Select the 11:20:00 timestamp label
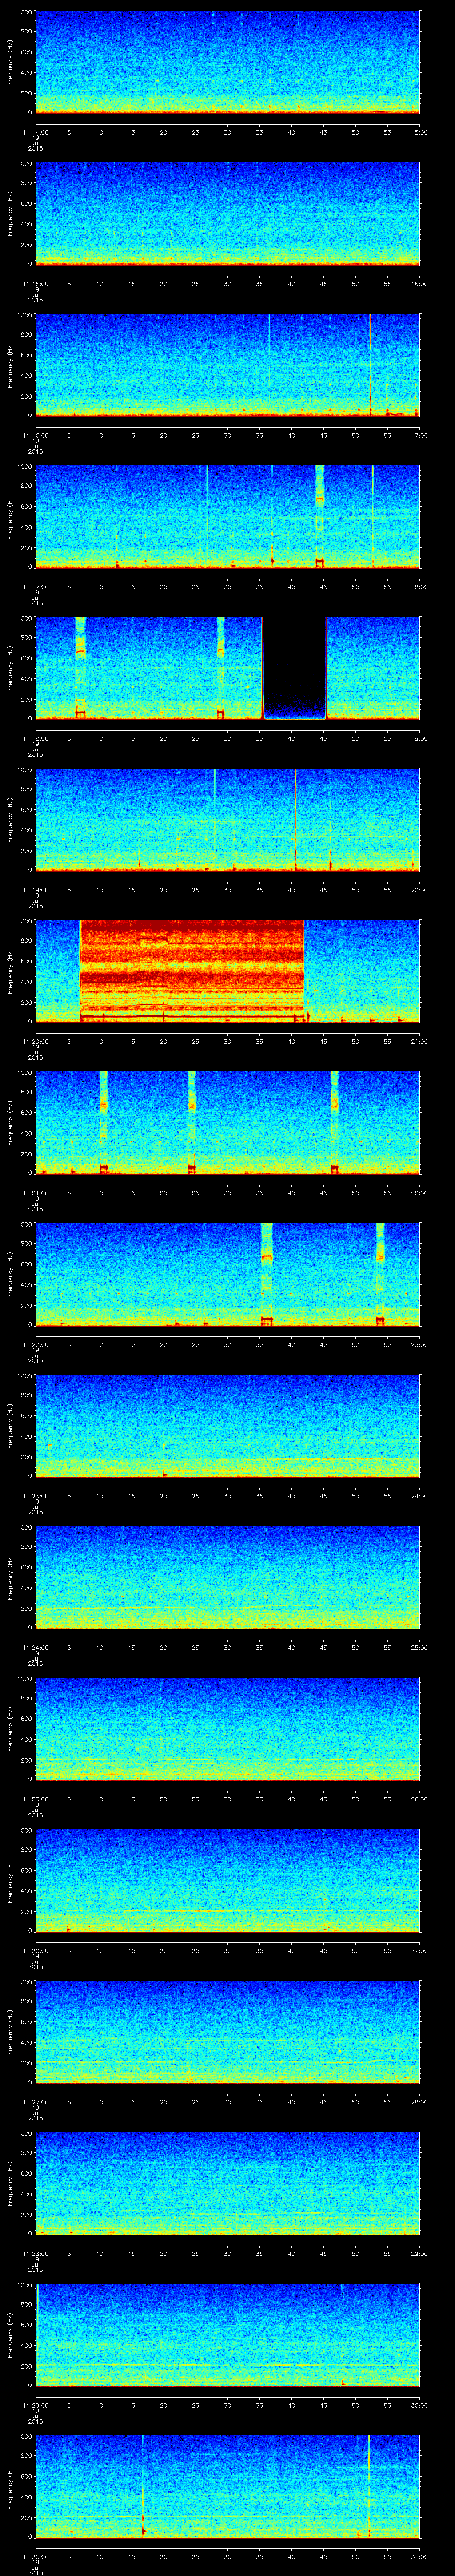 [x=35, y=1041]
